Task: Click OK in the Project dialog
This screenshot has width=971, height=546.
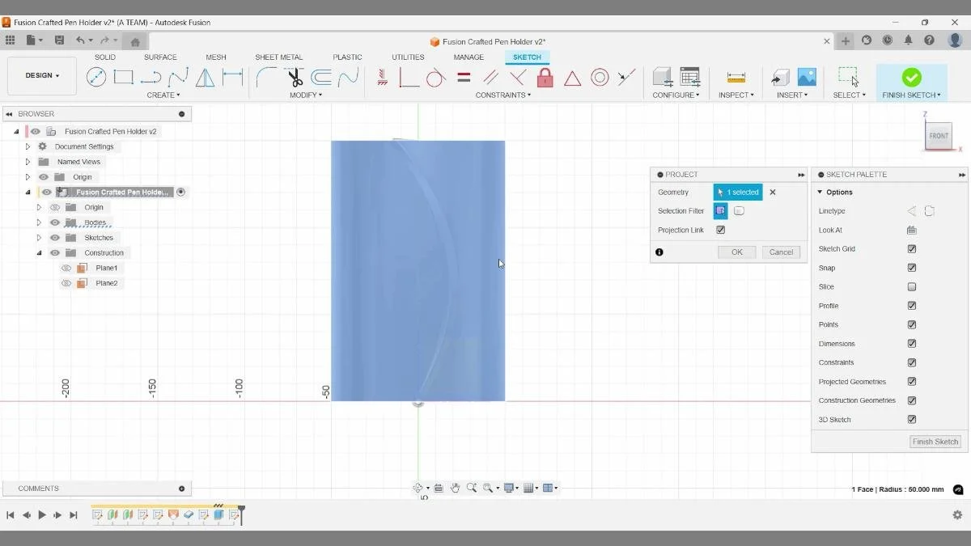Action: point(736,252)
